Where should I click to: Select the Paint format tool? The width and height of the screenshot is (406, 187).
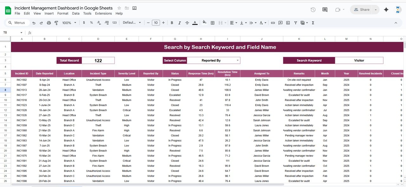click(56, 23)
